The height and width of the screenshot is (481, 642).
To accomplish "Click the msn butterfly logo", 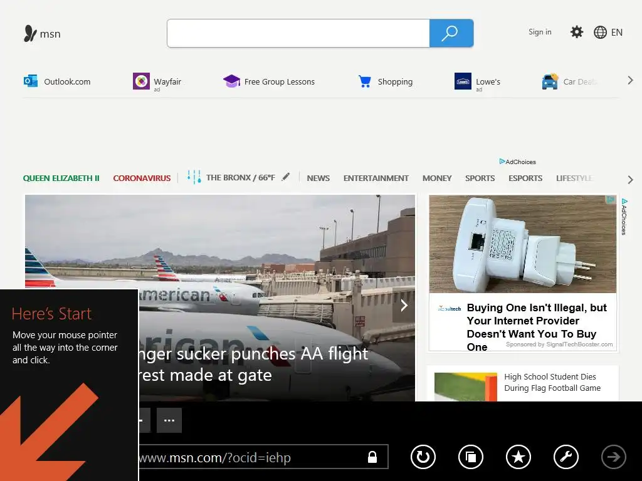I will (x=31, y=34).
